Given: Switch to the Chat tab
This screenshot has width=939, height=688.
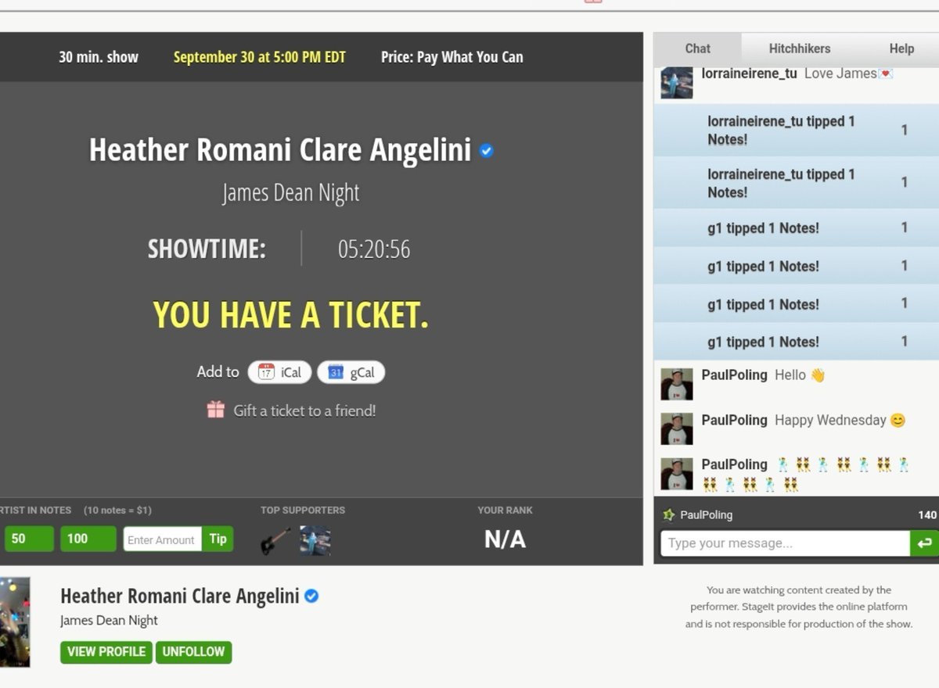Looking at the screenshot, I should tap(697, 48).
